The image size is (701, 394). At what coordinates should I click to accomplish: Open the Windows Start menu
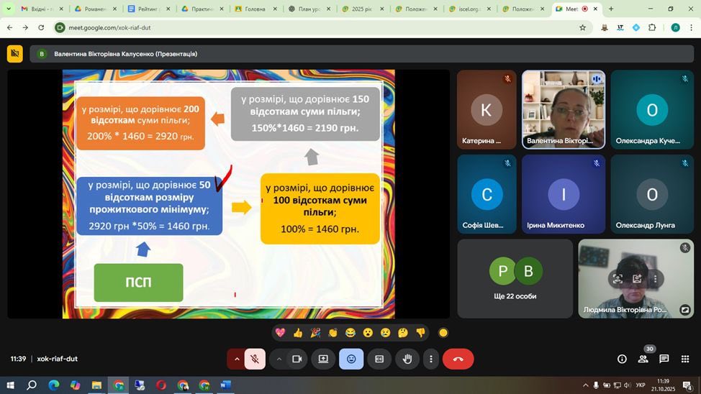(11, 385)
